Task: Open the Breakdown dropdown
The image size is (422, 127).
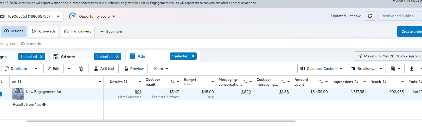Action: (x=367, y=69)
